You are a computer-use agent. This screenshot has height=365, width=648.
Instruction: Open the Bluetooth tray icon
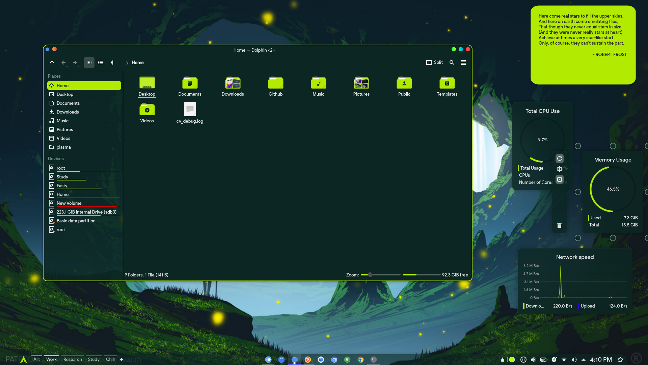point(554,360)
